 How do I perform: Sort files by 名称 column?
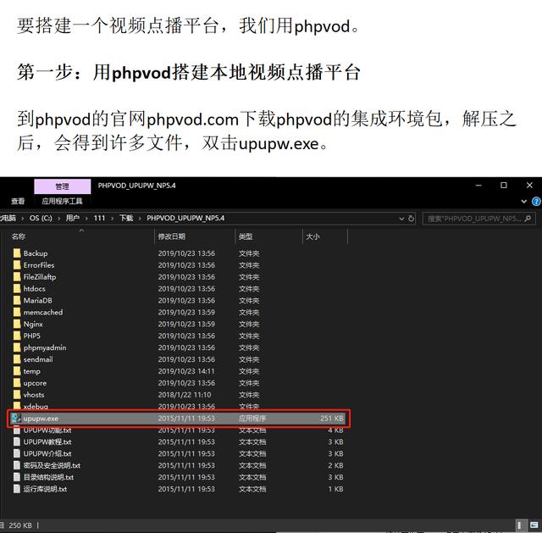point(19,236)
